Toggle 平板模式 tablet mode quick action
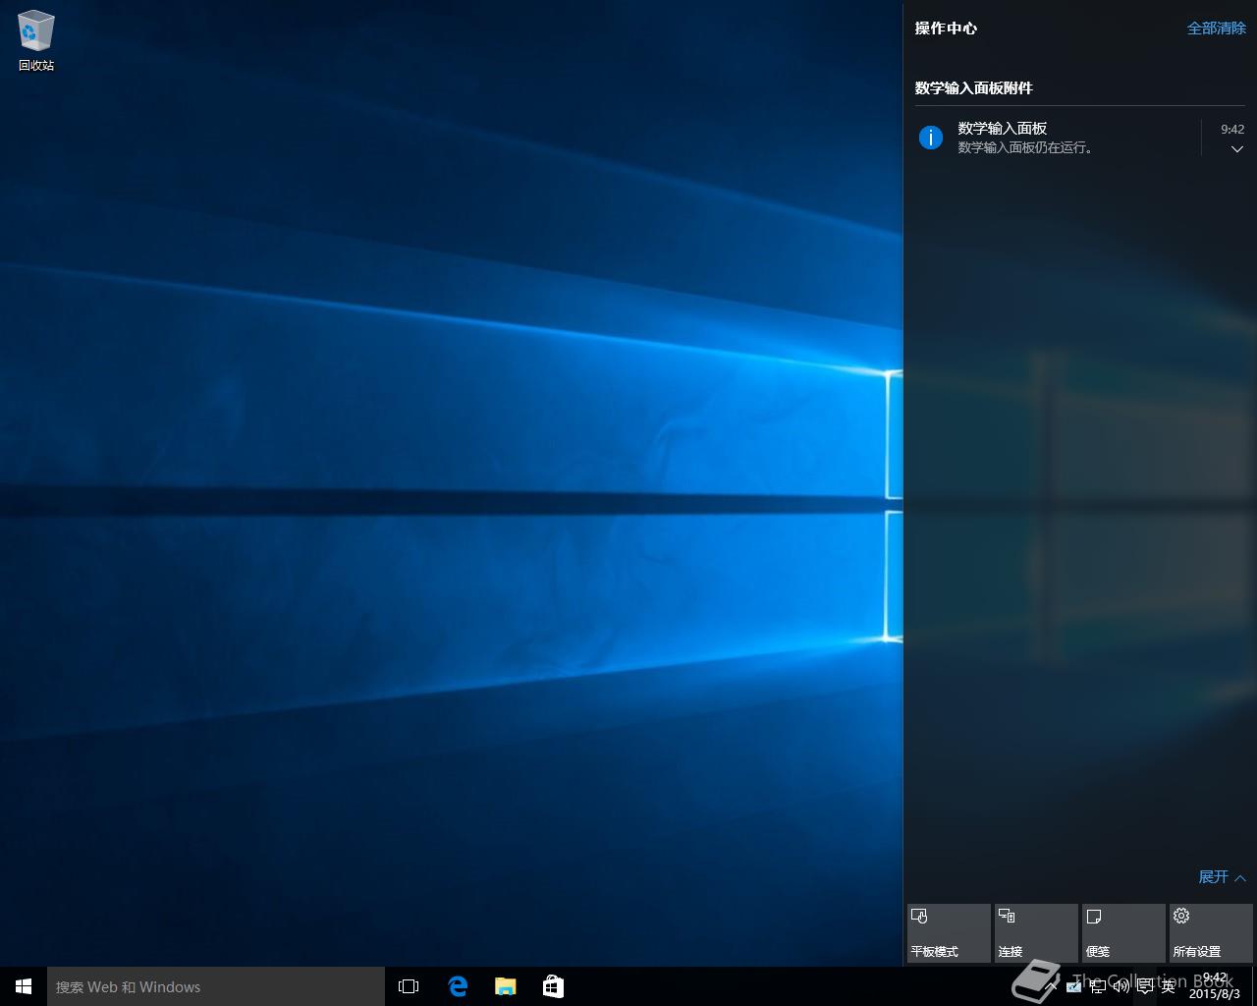The width and height of the screenshot is (1257, 1006). tap(949, 933)
